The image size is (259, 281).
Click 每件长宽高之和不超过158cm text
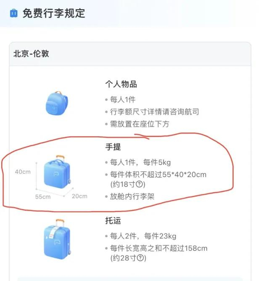[159, 248]
